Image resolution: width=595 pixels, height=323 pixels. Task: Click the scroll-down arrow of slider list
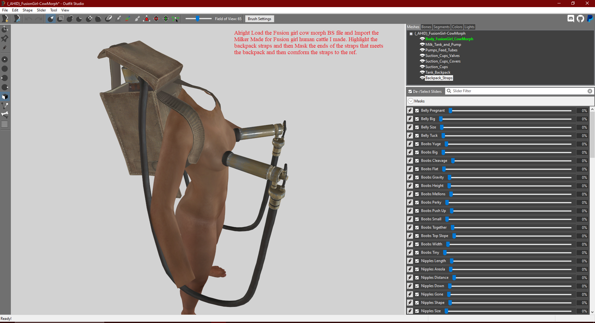coord(592,312)
